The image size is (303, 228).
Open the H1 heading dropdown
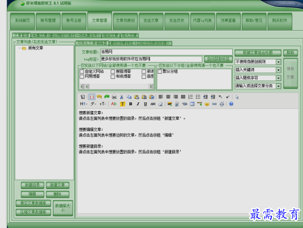click(x=84, y=104)
